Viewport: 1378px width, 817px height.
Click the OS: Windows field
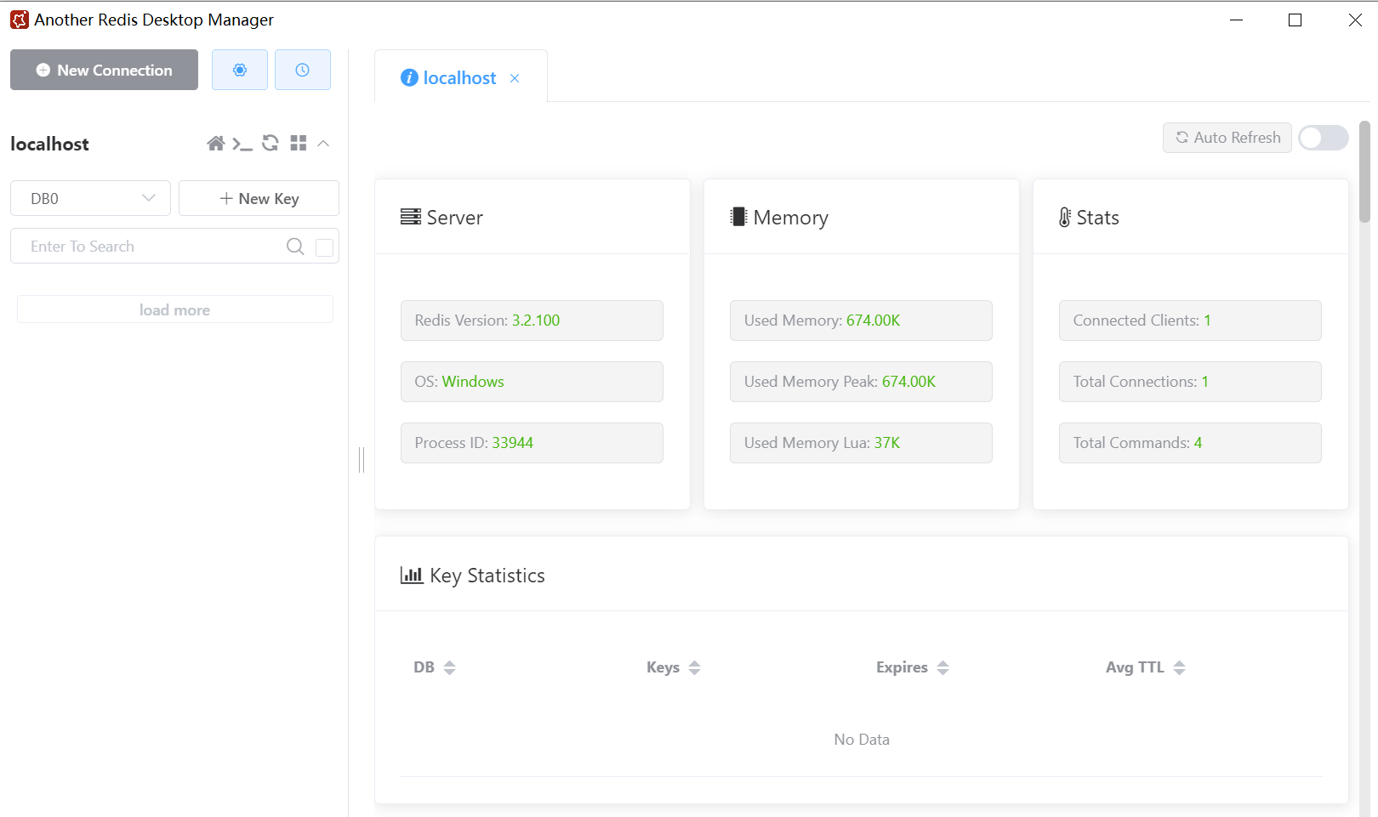pos(532,382)
